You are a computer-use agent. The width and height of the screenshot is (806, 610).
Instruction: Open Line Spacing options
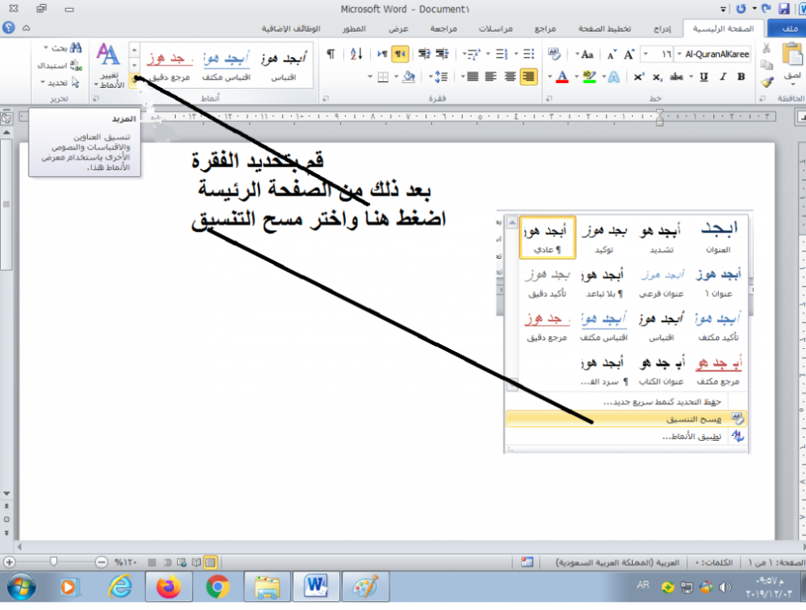[442, 77]
